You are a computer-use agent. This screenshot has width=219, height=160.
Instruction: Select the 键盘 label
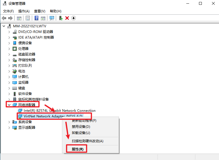tap(22, 88)
